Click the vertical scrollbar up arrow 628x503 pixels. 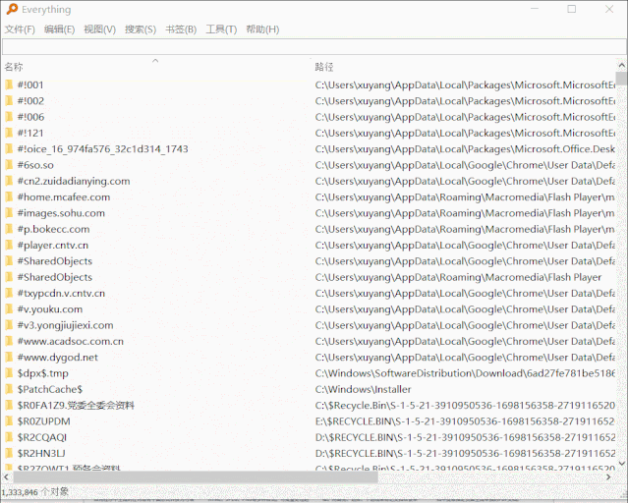621,65
